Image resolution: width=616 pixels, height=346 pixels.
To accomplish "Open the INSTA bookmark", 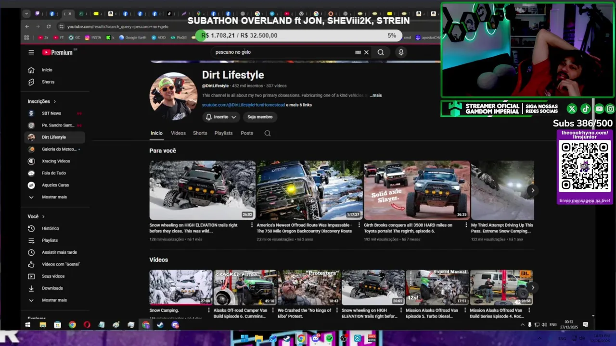I will pyautogui.click(x=93, y=37).
